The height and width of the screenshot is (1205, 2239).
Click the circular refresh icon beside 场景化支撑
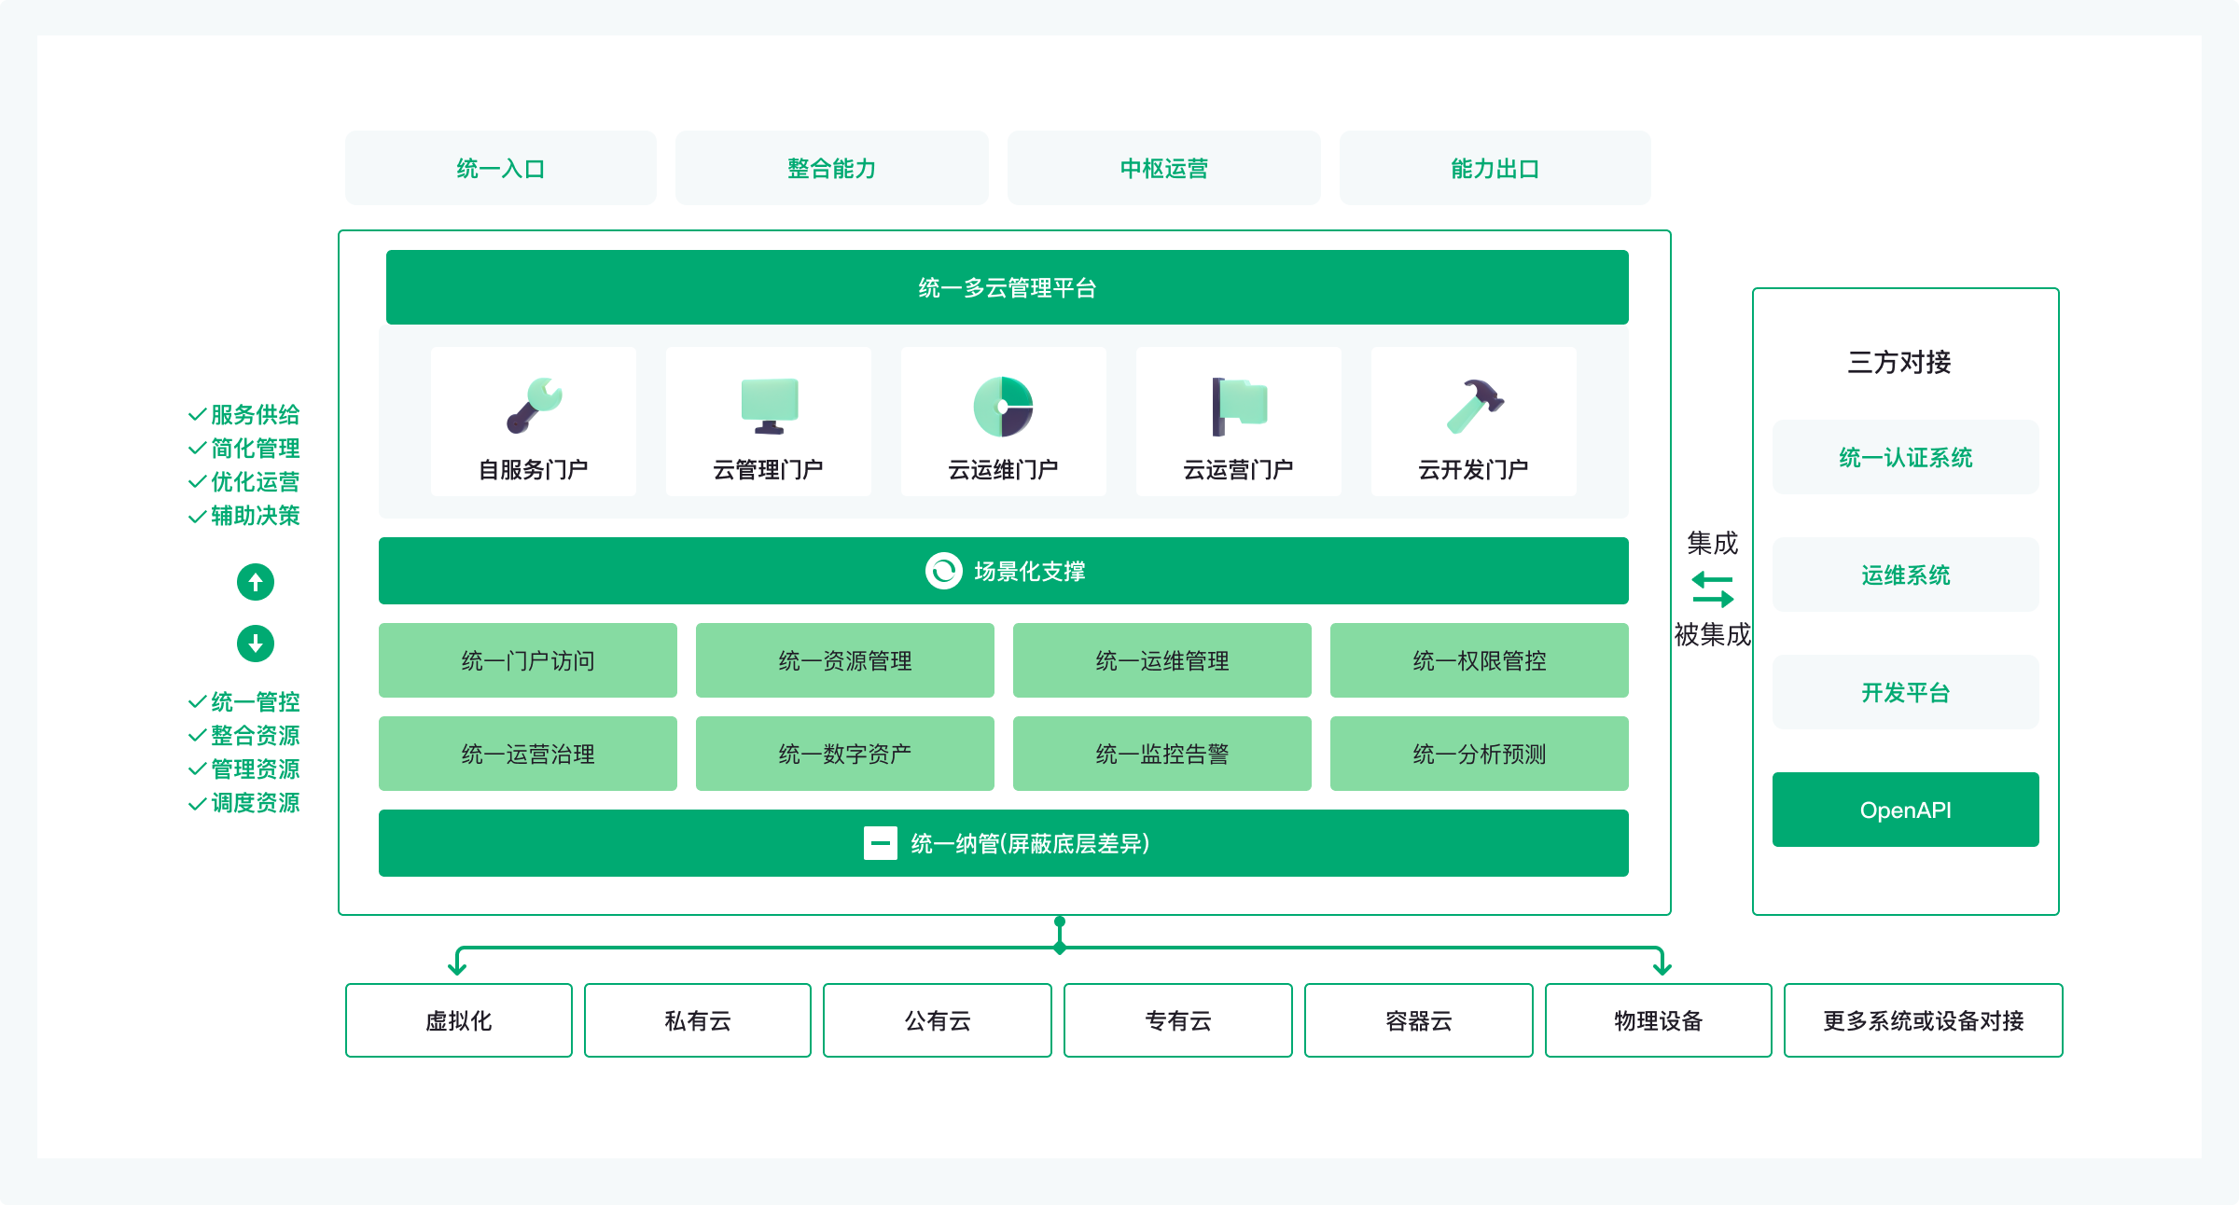(943, 571)
